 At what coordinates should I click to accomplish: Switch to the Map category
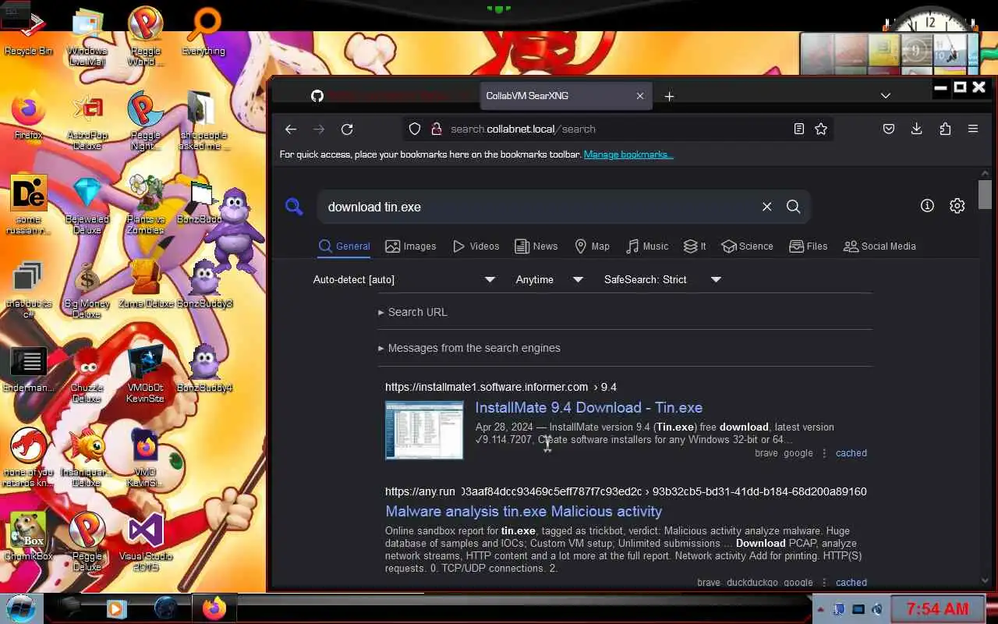tap(592, 246)
